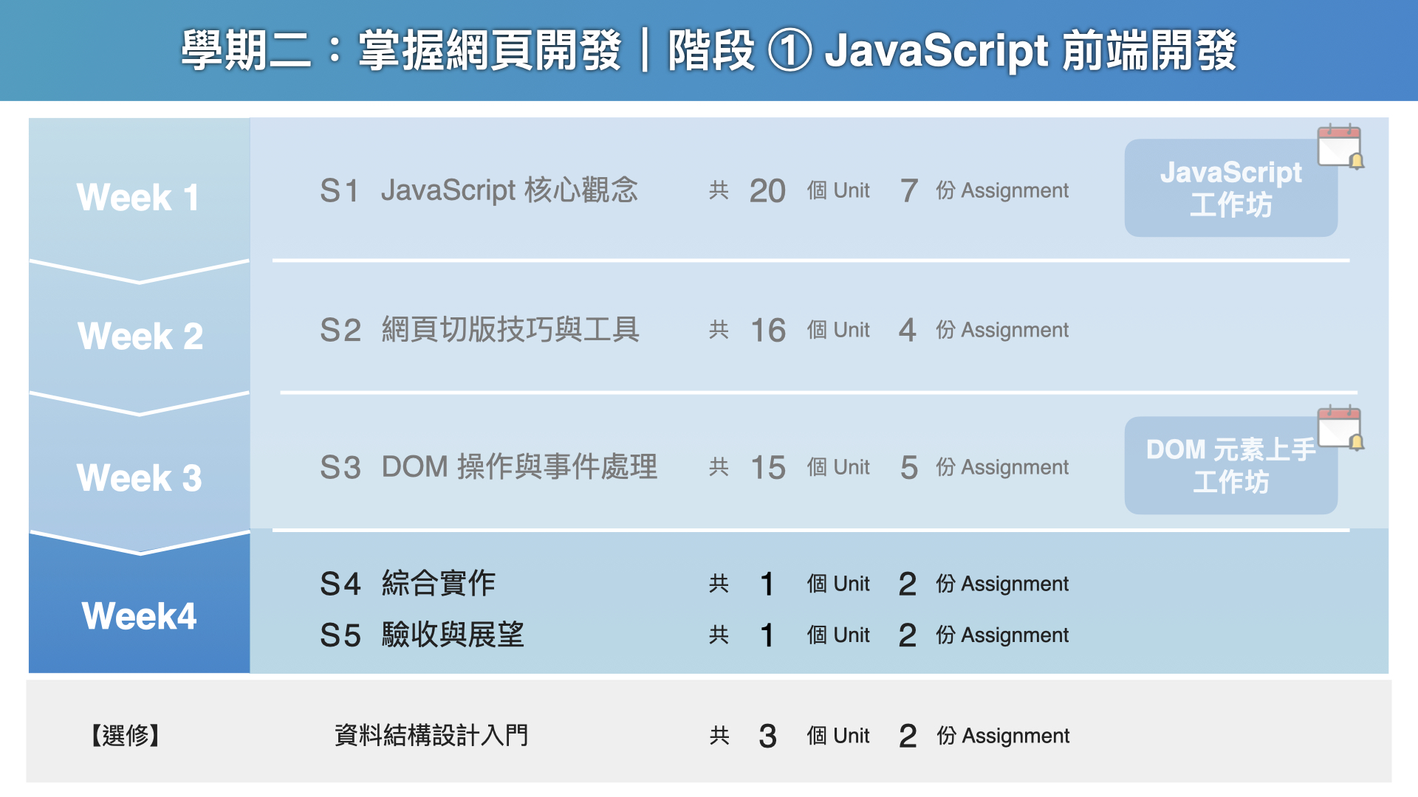
Task: Click S5 驗收與展望 row title
Action: click(422, 635)
